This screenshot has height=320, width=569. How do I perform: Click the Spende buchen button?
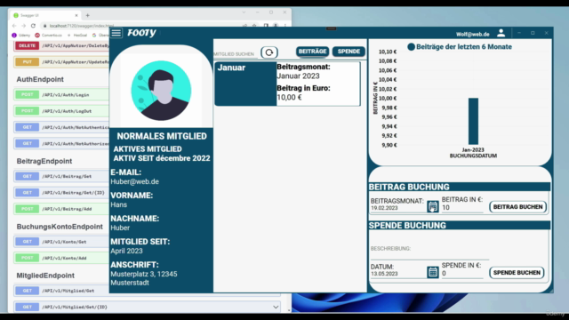click(517, 273)
